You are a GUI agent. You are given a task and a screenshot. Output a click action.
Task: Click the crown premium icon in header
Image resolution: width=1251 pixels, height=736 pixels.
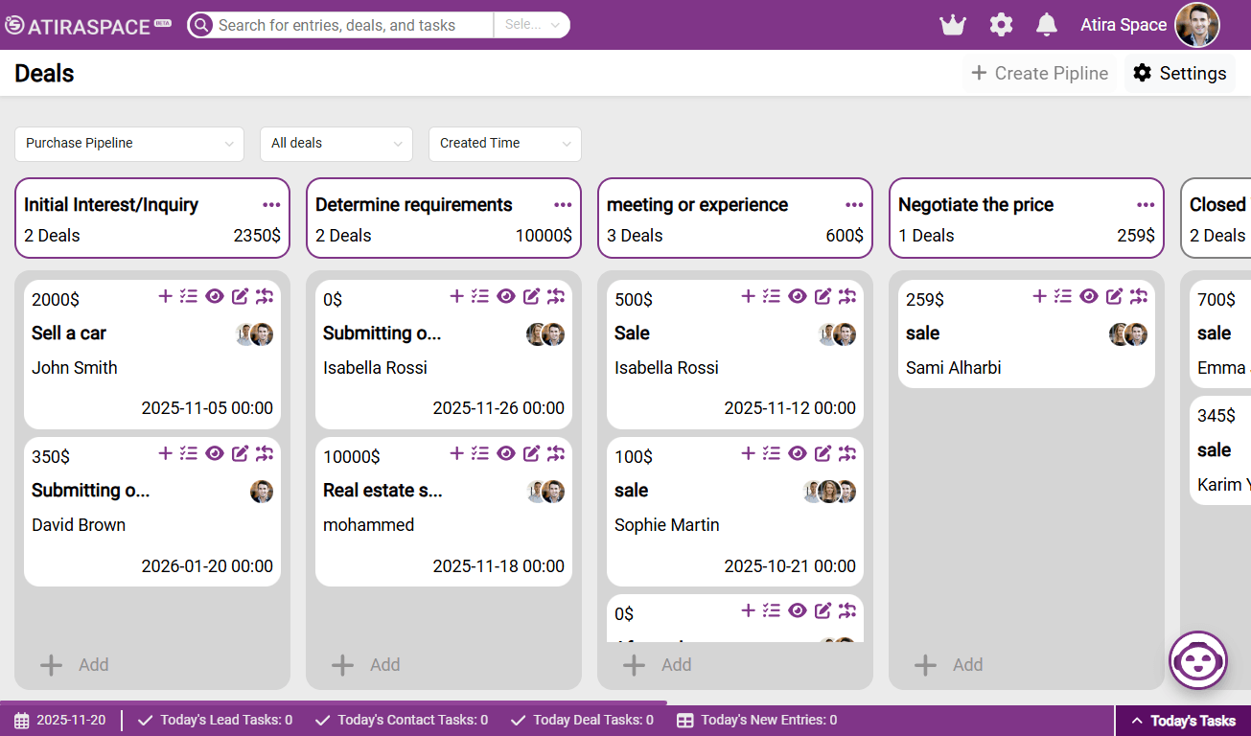point(952,25)
